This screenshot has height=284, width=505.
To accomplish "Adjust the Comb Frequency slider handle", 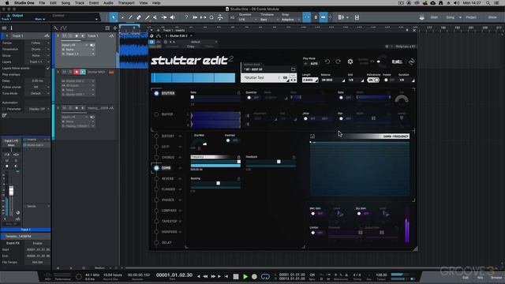I will [238, 162].
